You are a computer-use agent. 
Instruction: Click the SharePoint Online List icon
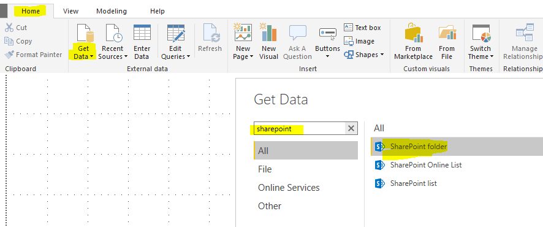380,164
